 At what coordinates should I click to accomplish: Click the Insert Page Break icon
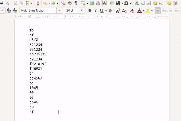112,3
